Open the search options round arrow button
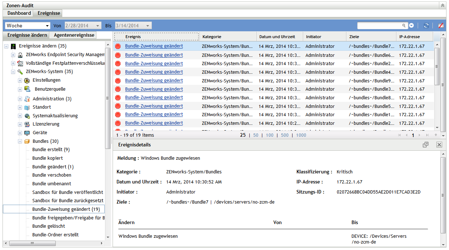Image resolution: width=449 pixels, height=250 pixels. [412, 26]
